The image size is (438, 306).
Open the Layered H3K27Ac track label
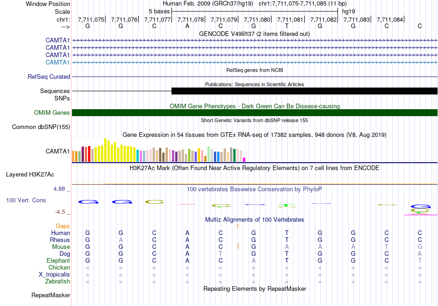(x=30, y=175)
